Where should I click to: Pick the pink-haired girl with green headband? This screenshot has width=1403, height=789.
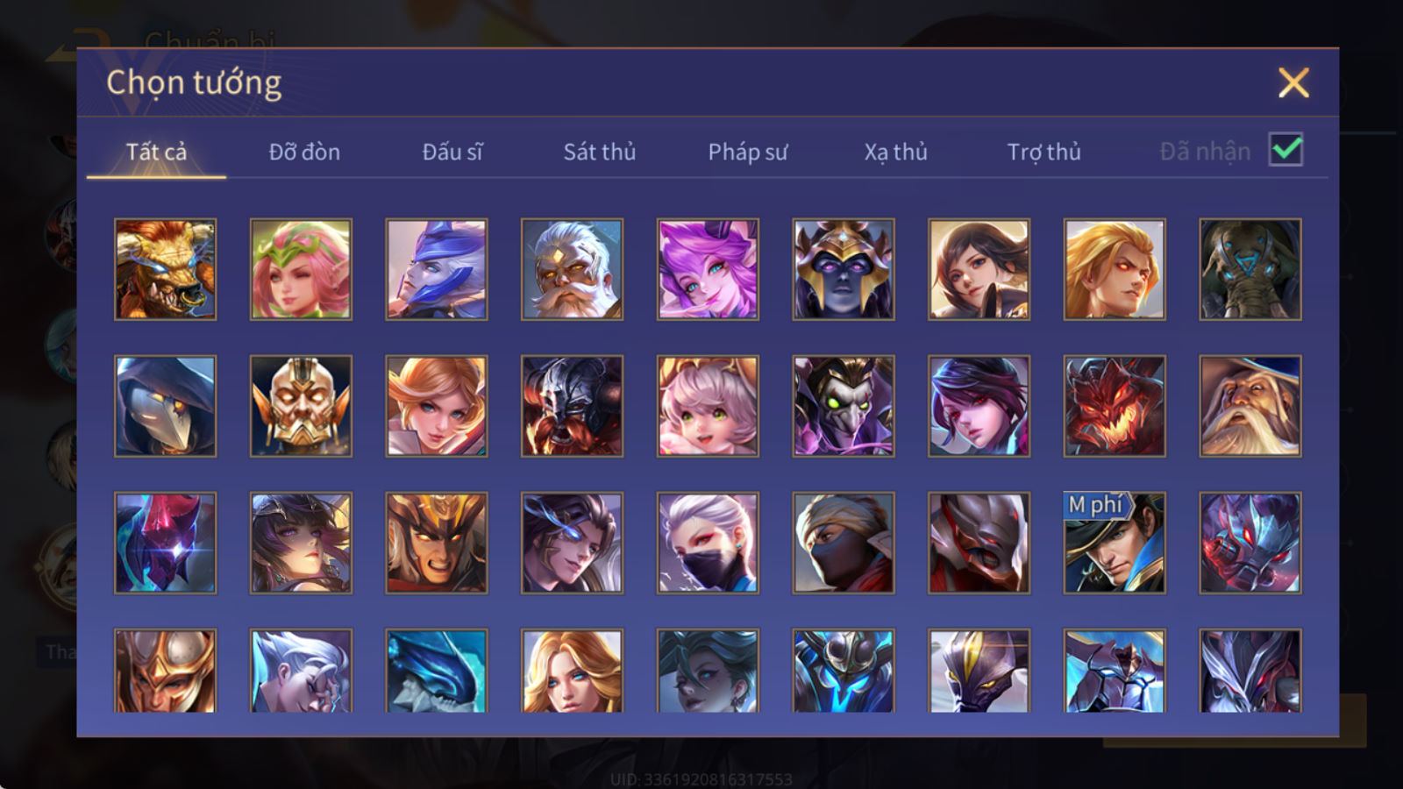point(301,269)
